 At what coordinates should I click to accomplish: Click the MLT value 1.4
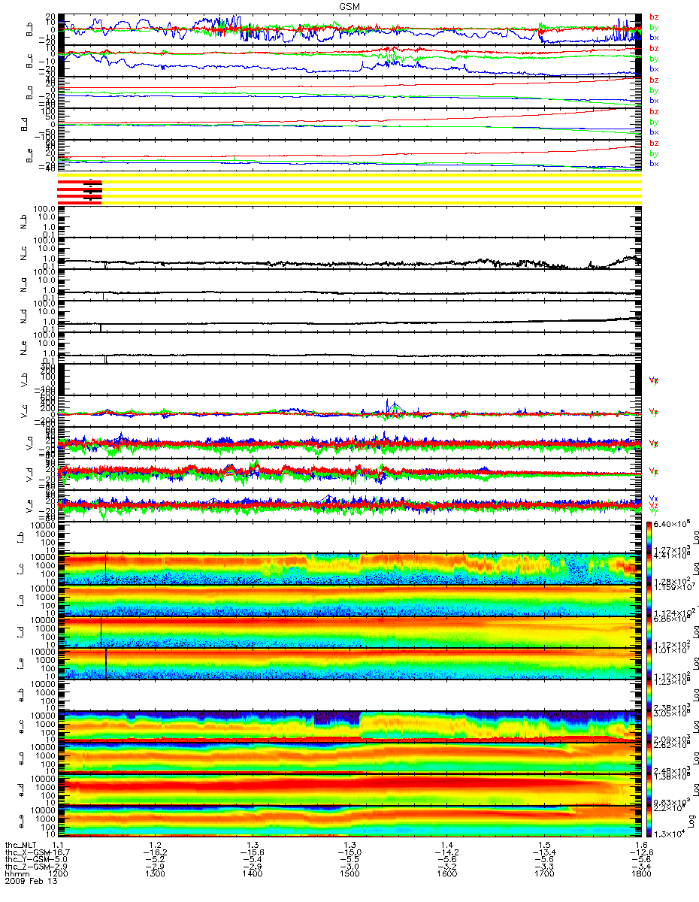pos(446,845)
